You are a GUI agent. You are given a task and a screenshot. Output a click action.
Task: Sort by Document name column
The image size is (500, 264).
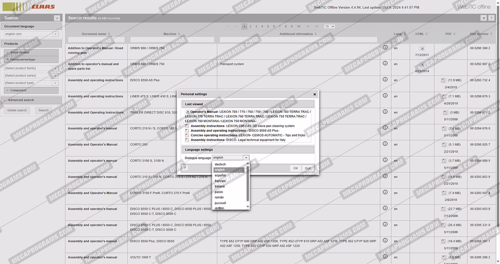(x=96, y=34)
